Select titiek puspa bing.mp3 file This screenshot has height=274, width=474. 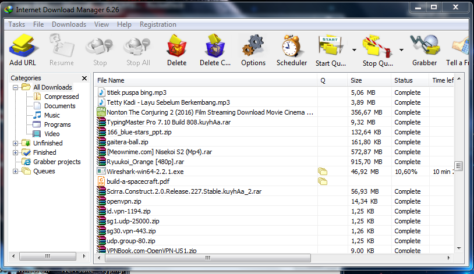point(274,92)
